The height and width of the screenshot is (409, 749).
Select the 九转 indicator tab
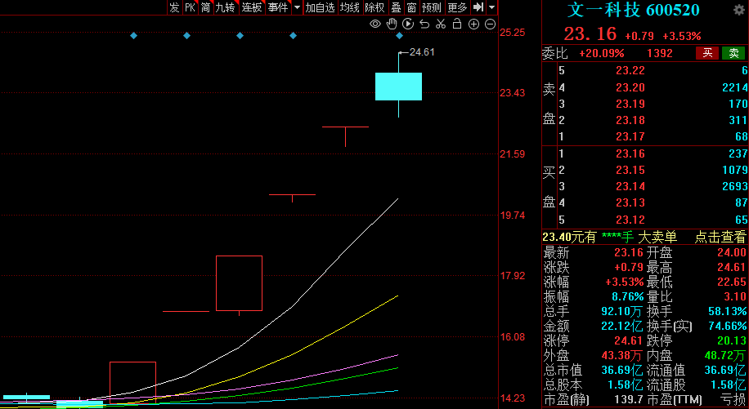click(x=225, y=7)
